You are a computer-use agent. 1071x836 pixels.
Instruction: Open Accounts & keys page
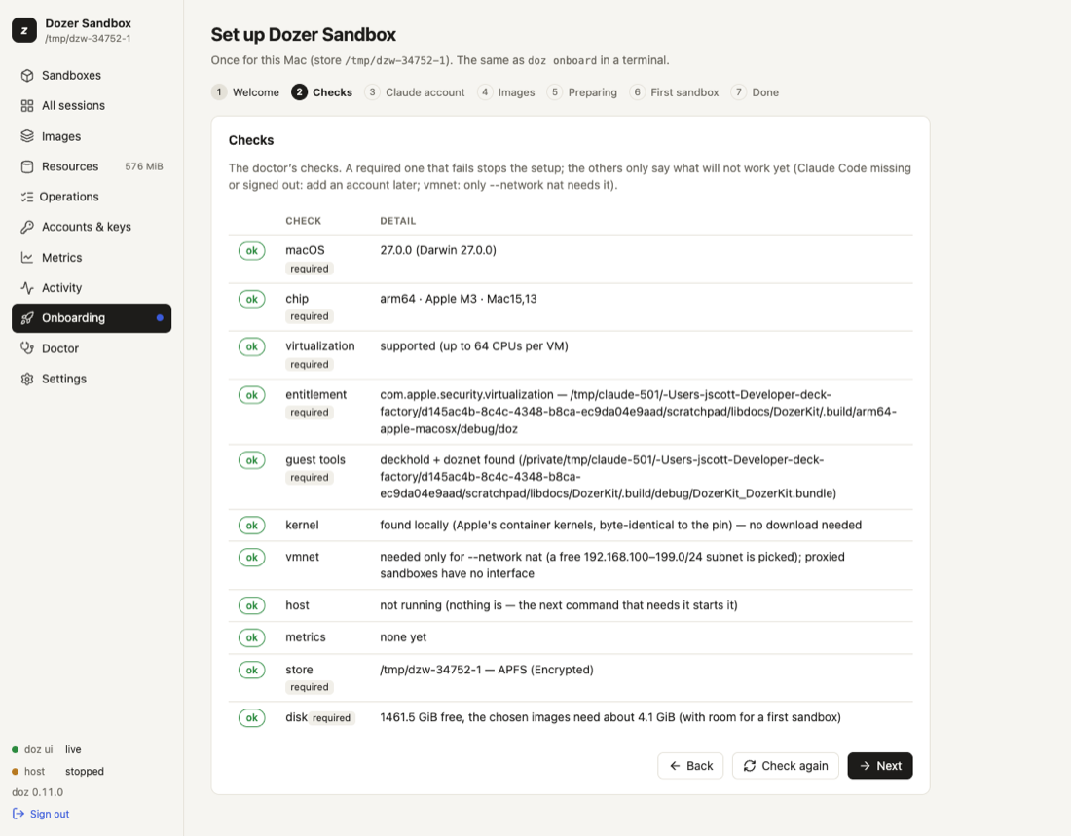(x=92, y=227)
